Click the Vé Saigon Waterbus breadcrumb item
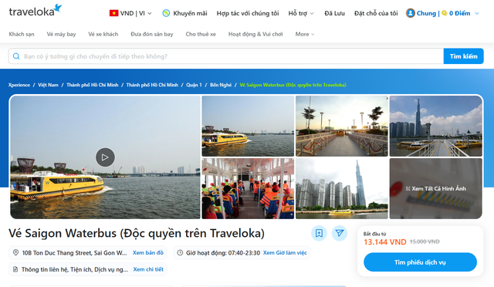 click(293, 85)
